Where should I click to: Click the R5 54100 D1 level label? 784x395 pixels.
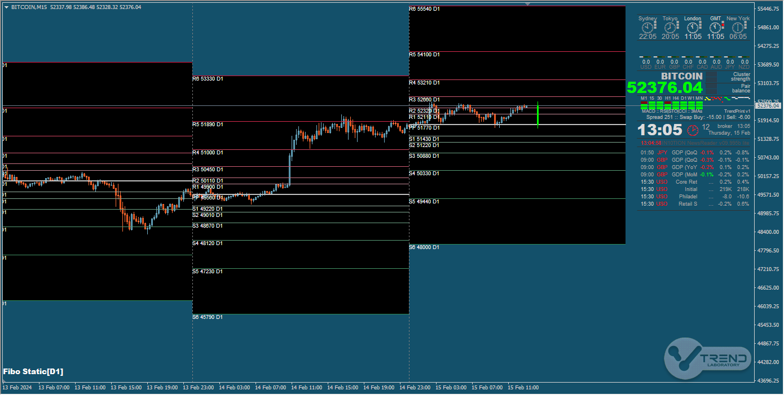click(x=425, y=55)
